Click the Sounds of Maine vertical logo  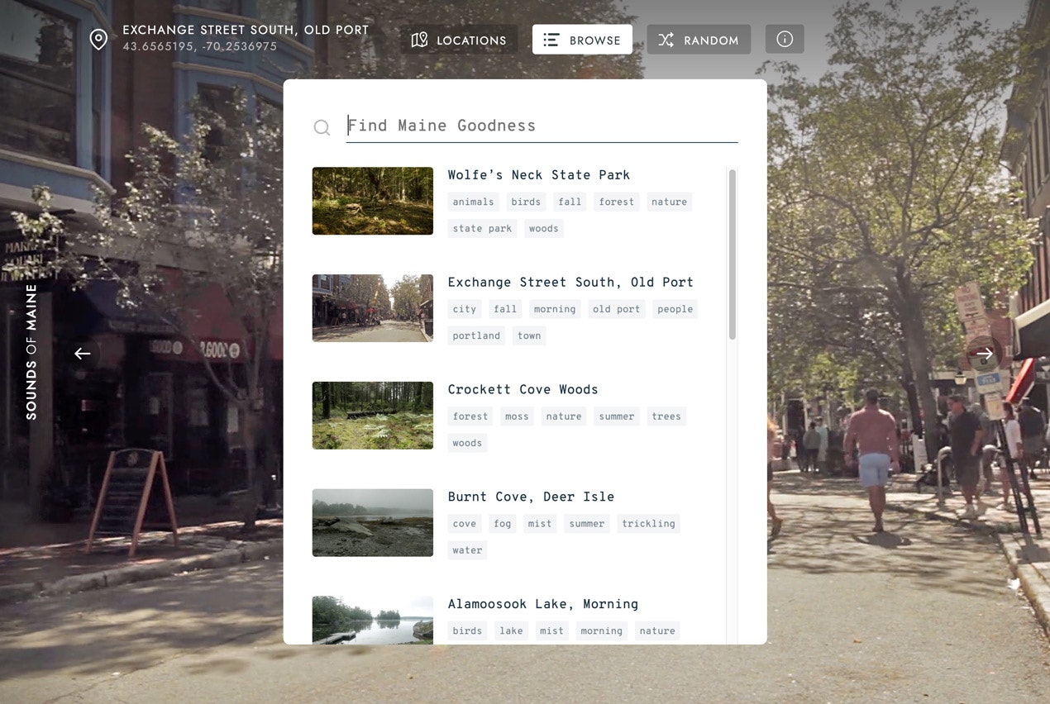click(x=31, y=352)
